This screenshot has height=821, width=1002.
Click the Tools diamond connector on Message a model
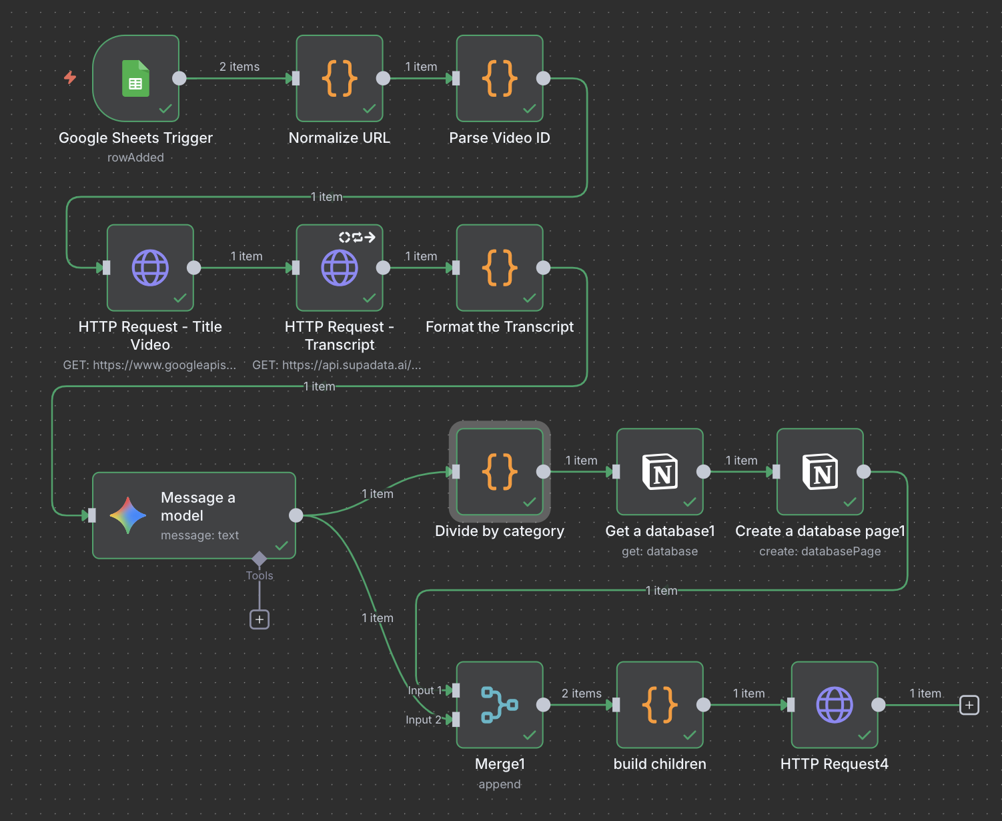click(260, 559)
